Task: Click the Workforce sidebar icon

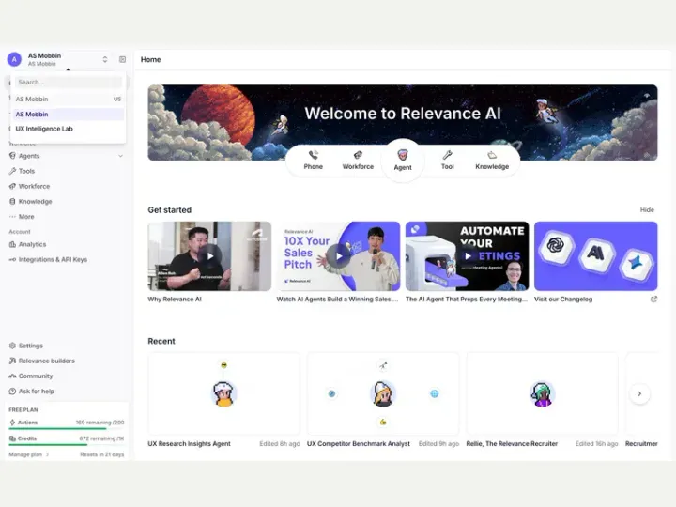Action: (12, 186)
